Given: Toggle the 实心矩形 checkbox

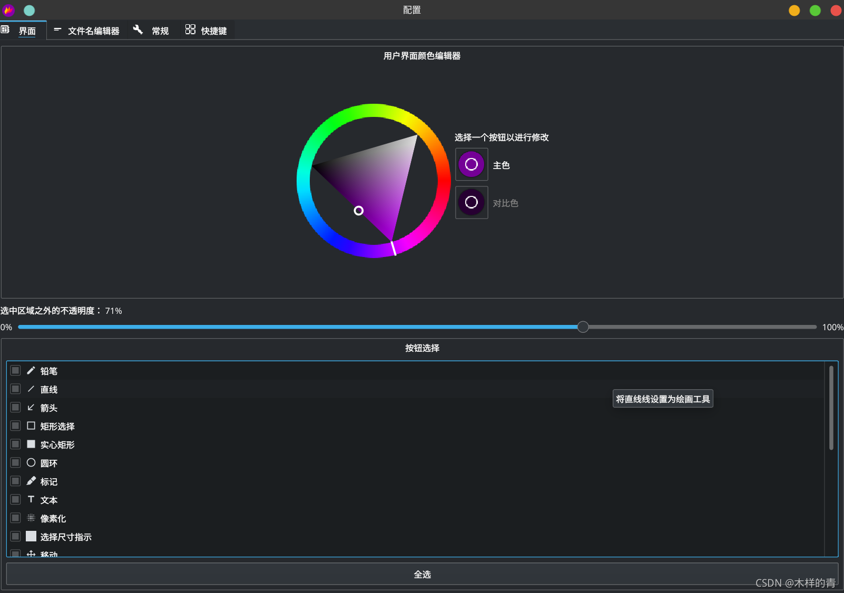Looking at the screenshot, I should coord(16,444).
